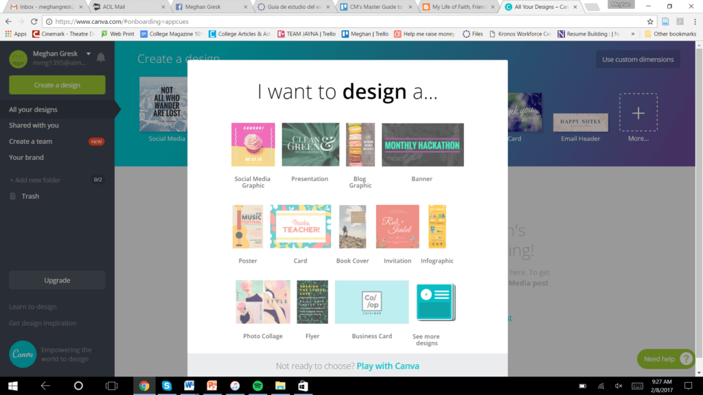Click the Wi-Fi network tray icon

tap(601, 386)
